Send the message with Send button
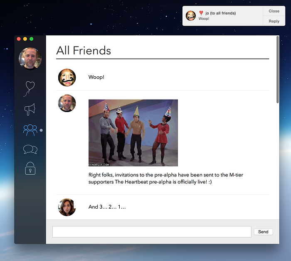This screenshot has width=291, height=261. 263,232
